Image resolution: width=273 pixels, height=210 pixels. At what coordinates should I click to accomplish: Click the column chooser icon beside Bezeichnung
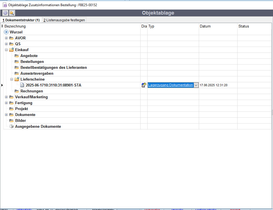tap(2, 26)
